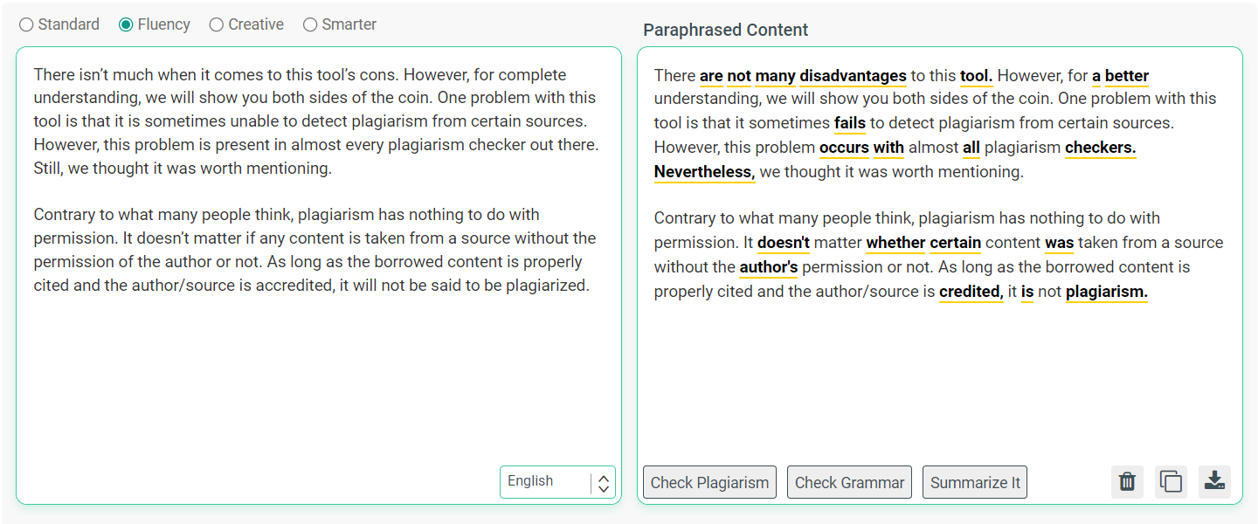Click the highlighted word "disadvantages"
The height and width of the screenshot is (524, 1258).
[x=853, y=76]
